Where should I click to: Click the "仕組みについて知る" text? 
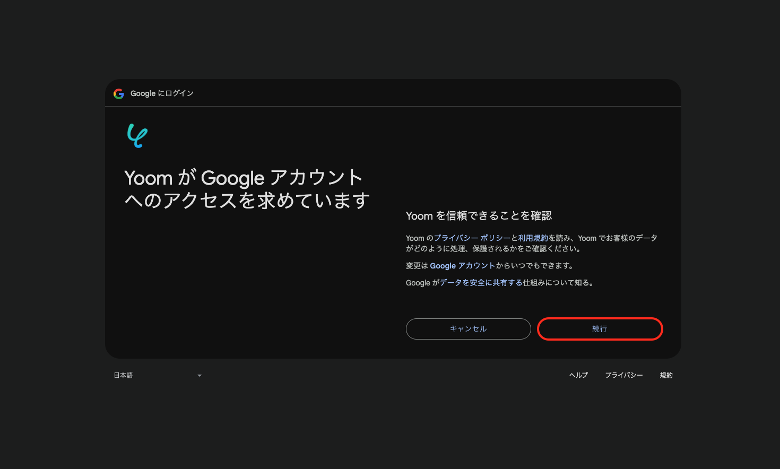click(558, 283)
